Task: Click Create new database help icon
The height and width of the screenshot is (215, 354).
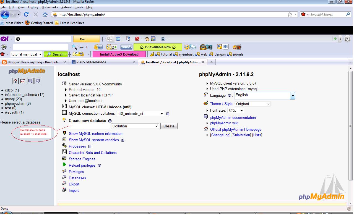Action: (110, 121)
